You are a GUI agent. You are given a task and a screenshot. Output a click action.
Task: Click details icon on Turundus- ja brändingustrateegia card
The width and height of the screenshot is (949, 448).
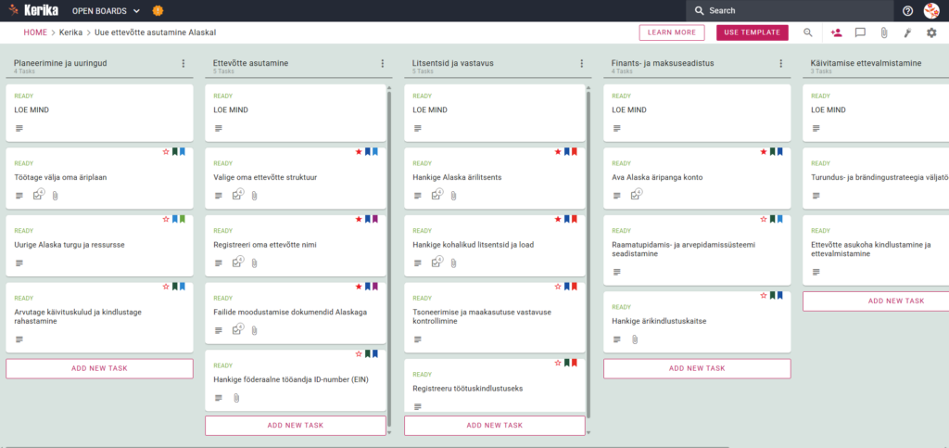pos(816,196)
